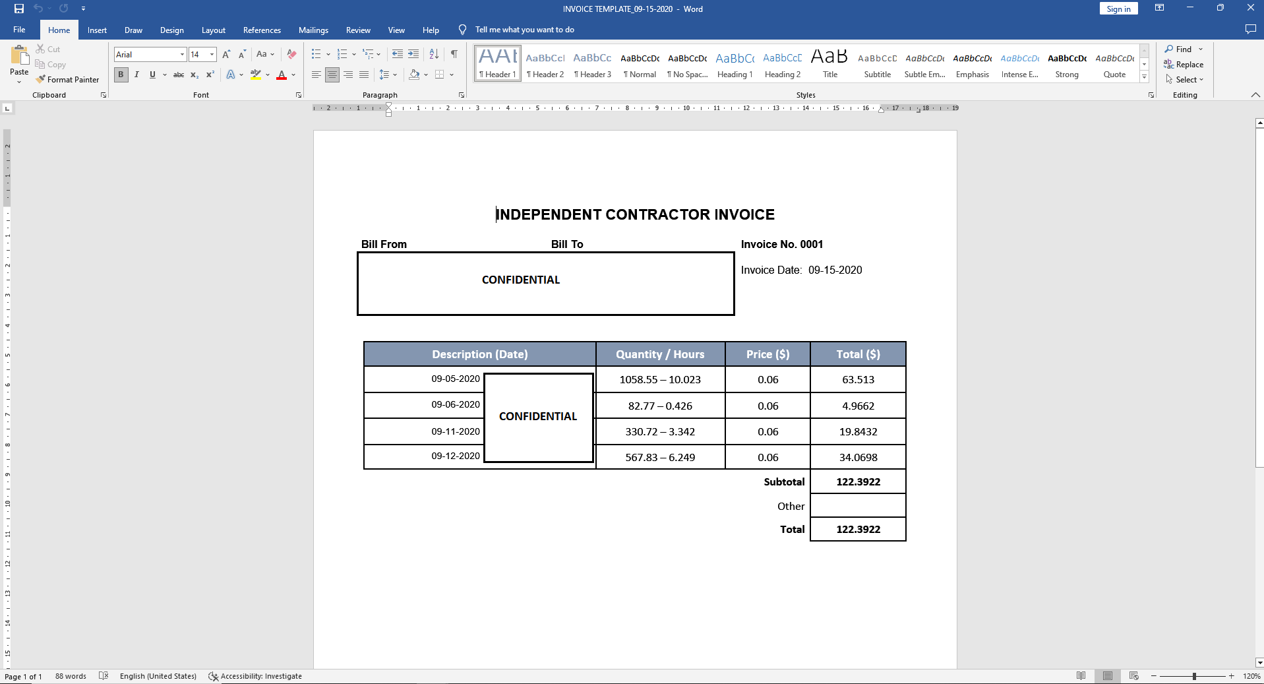Switch to Web Layout view
This screenshot has height=684, width=1264.
[x=1134, y=676]
